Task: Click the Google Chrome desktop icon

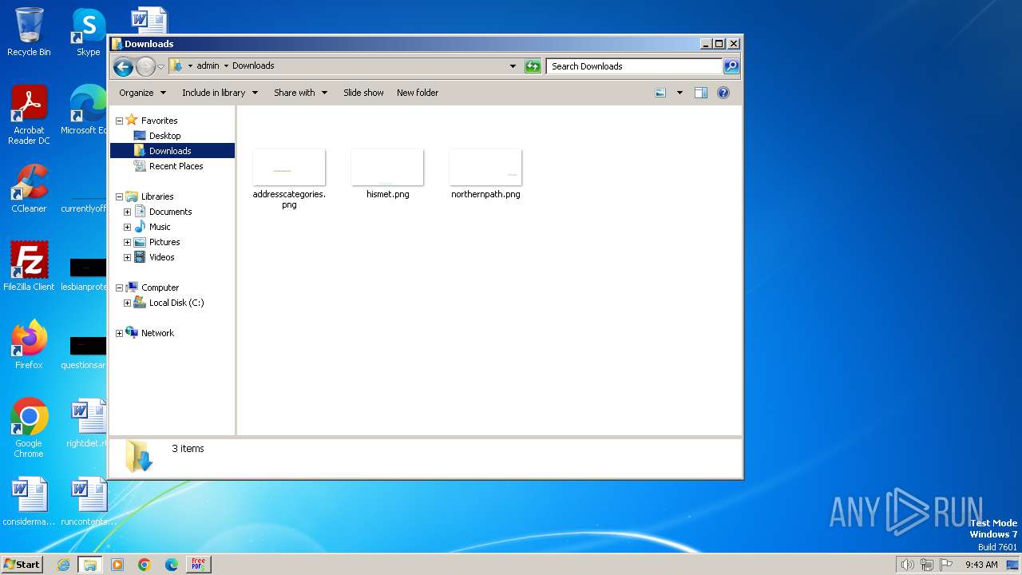Action: pyautogui.click(x=29, y=428)
